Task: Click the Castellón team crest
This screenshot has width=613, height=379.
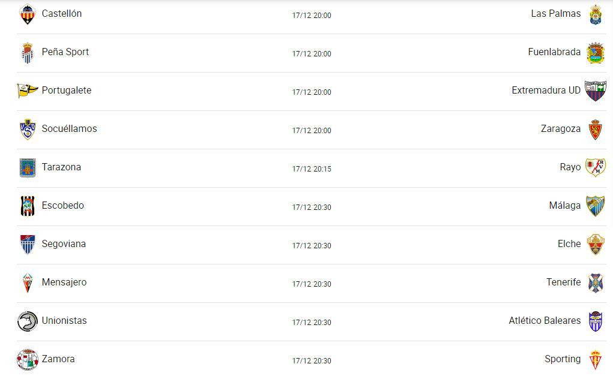Action: click(x=28, y=14)
